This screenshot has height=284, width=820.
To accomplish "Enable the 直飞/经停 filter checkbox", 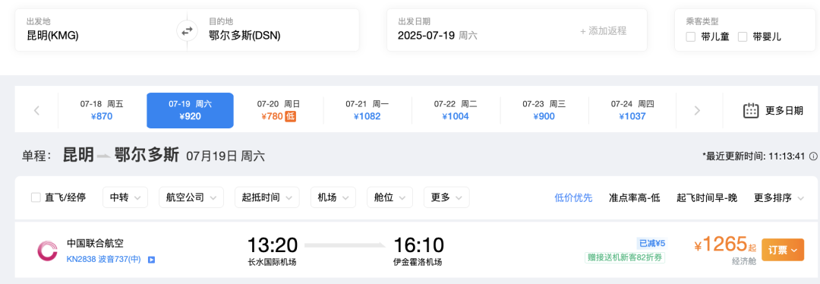I will [36, 197].
